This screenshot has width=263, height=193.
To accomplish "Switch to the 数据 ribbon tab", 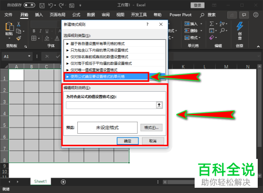I will coord(91,15).
